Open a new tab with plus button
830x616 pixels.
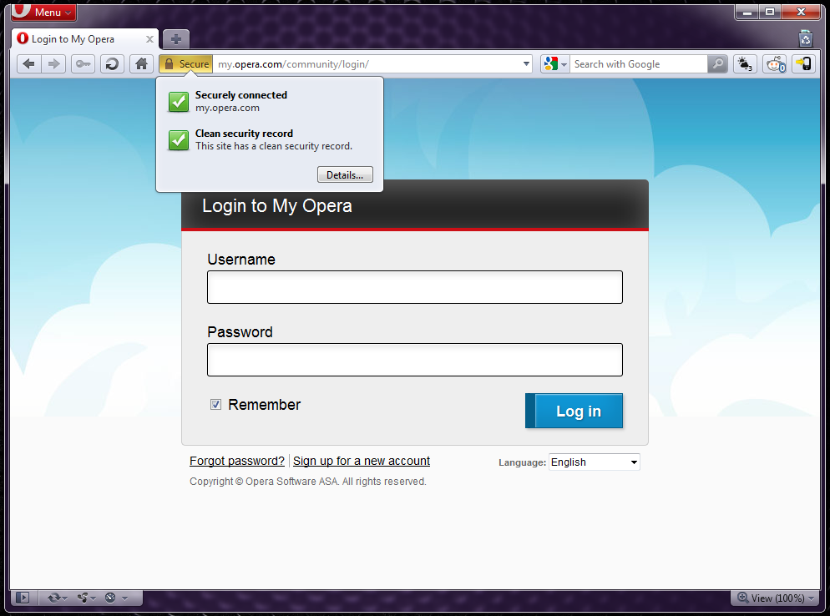[176, 39]
